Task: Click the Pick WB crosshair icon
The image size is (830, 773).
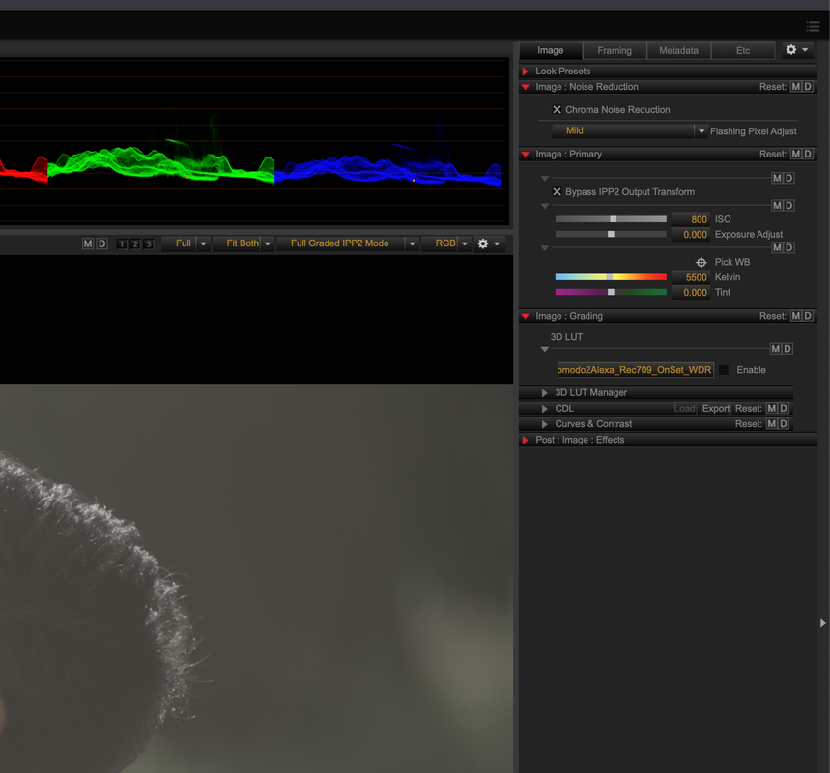Action: click(x=701, y=262)
